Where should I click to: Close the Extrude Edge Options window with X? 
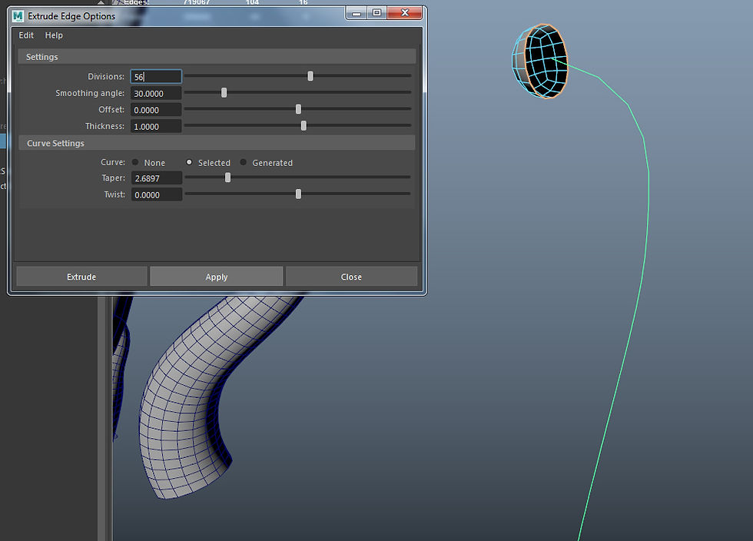click(x=404, y=13)
